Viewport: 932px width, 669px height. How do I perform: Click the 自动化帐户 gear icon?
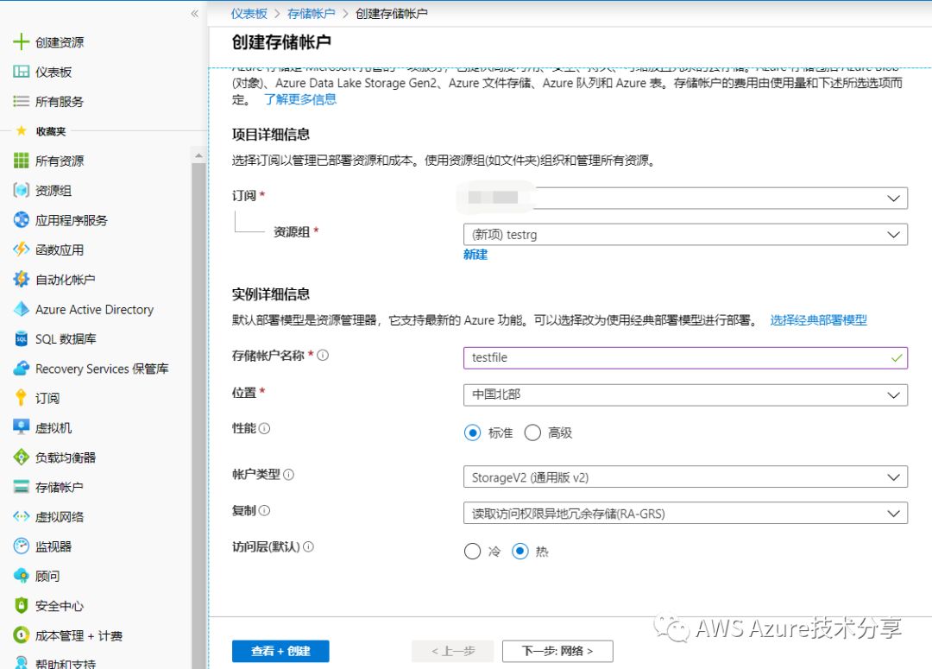tap(21, 279)
